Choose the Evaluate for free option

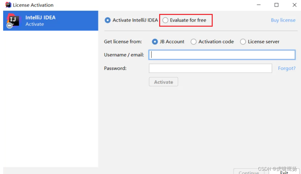(x=166, y=20)
